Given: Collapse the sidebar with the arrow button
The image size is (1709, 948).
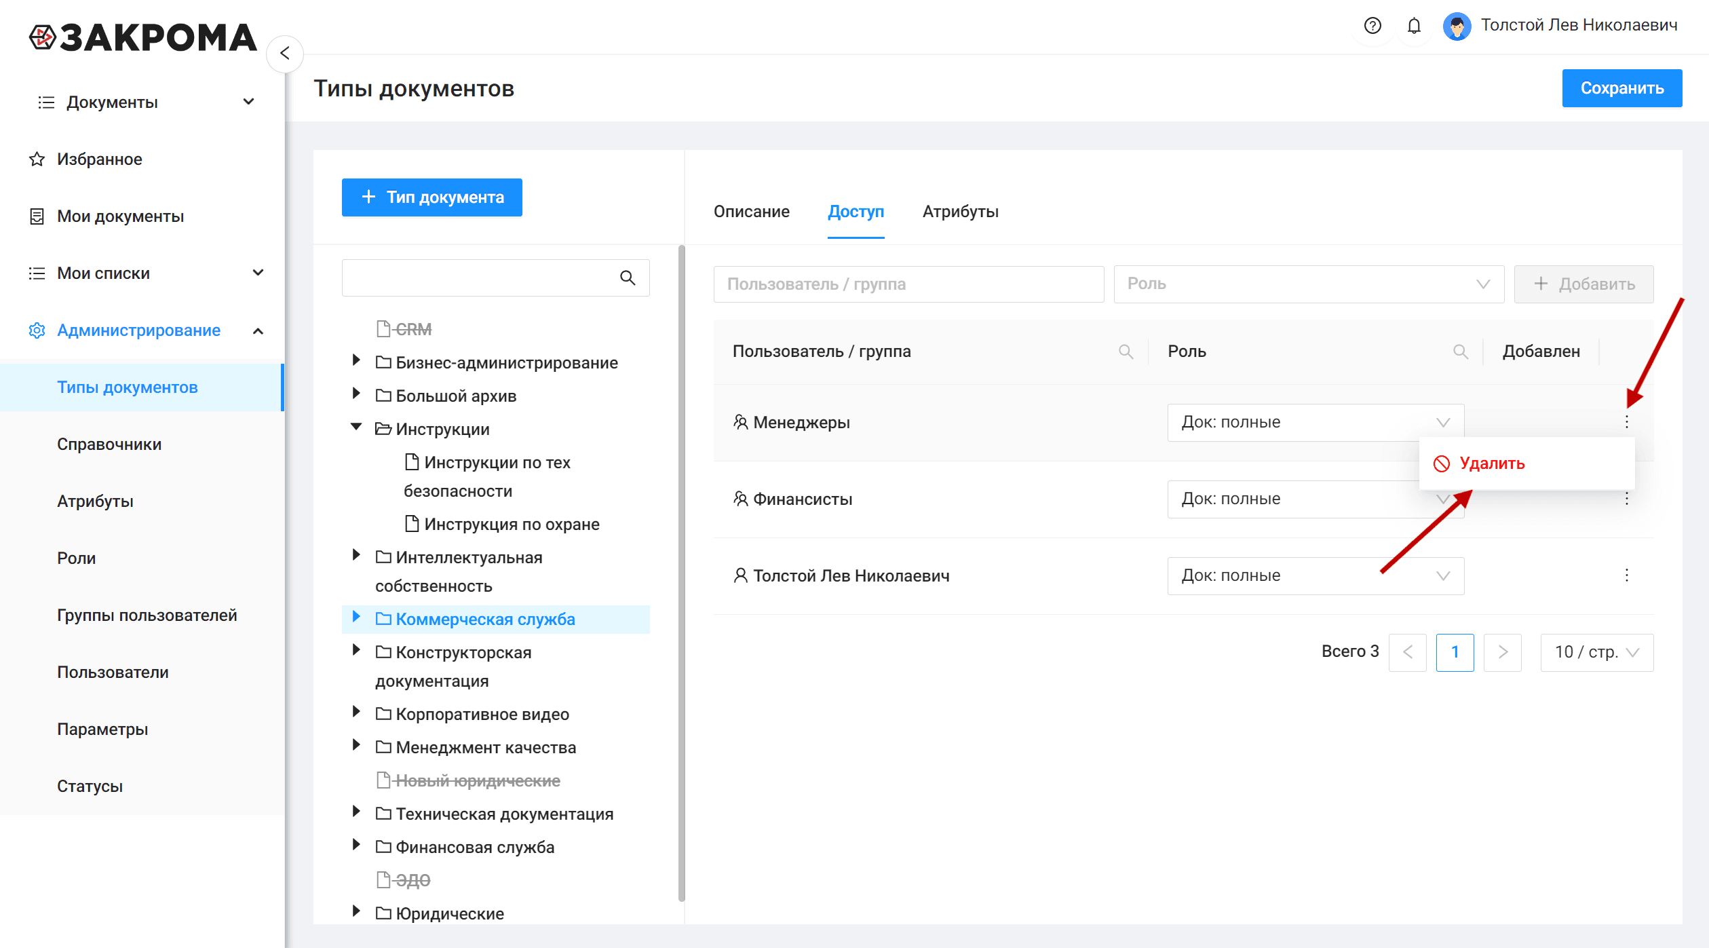Looking at the screenshot, I should [285, 54].
